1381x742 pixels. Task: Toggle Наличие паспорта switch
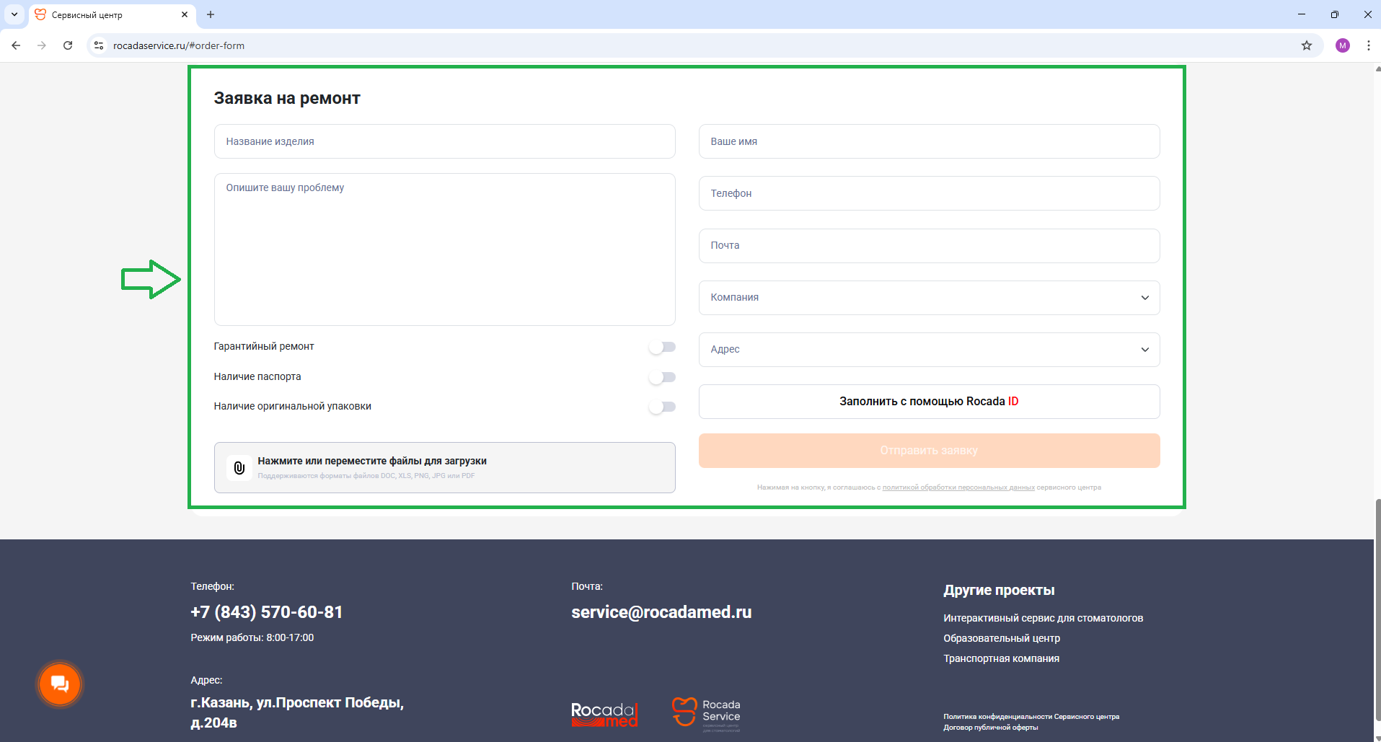662,377
